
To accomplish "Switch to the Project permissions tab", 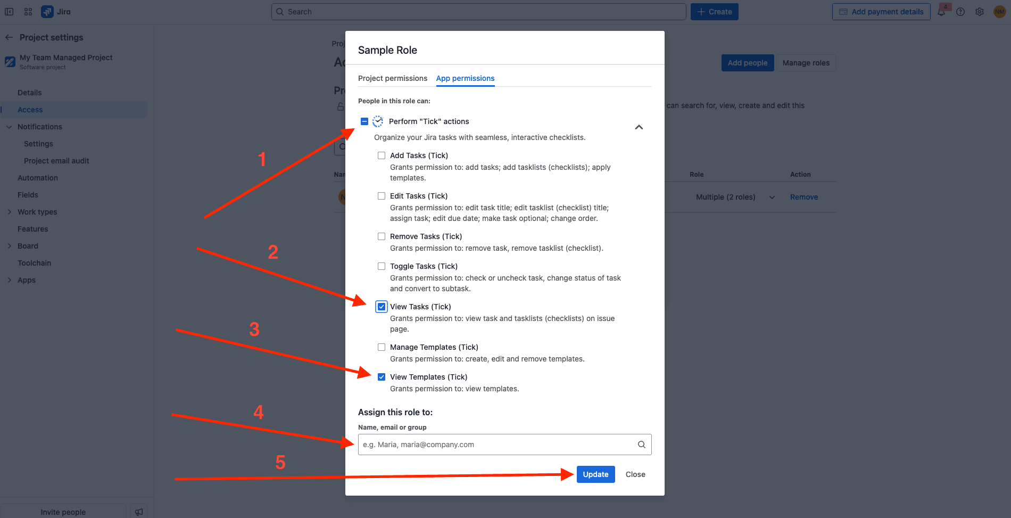I will [392, 78].
